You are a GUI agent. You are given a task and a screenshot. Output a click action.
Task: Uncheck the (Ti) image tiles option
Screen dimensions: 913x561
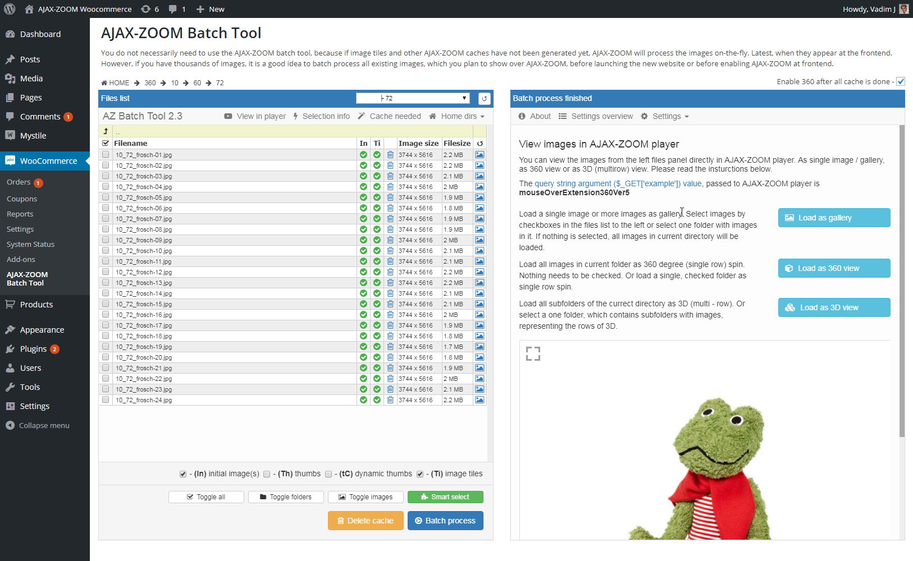[420, 474]
